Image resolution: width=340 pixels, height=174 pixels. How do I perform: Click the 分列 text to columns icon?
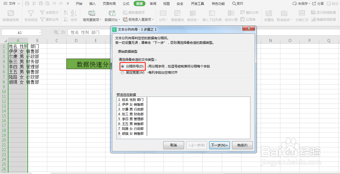point(163,13)
